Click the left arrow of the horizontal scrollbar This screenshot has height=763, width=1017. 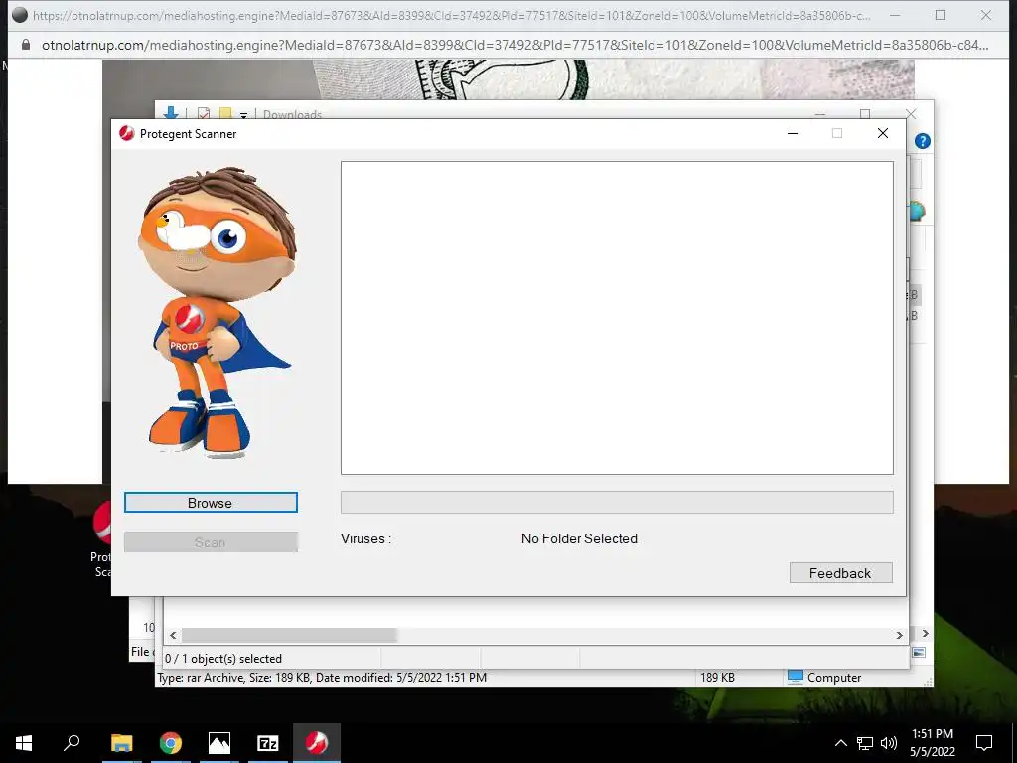click(x=173, y=635)
